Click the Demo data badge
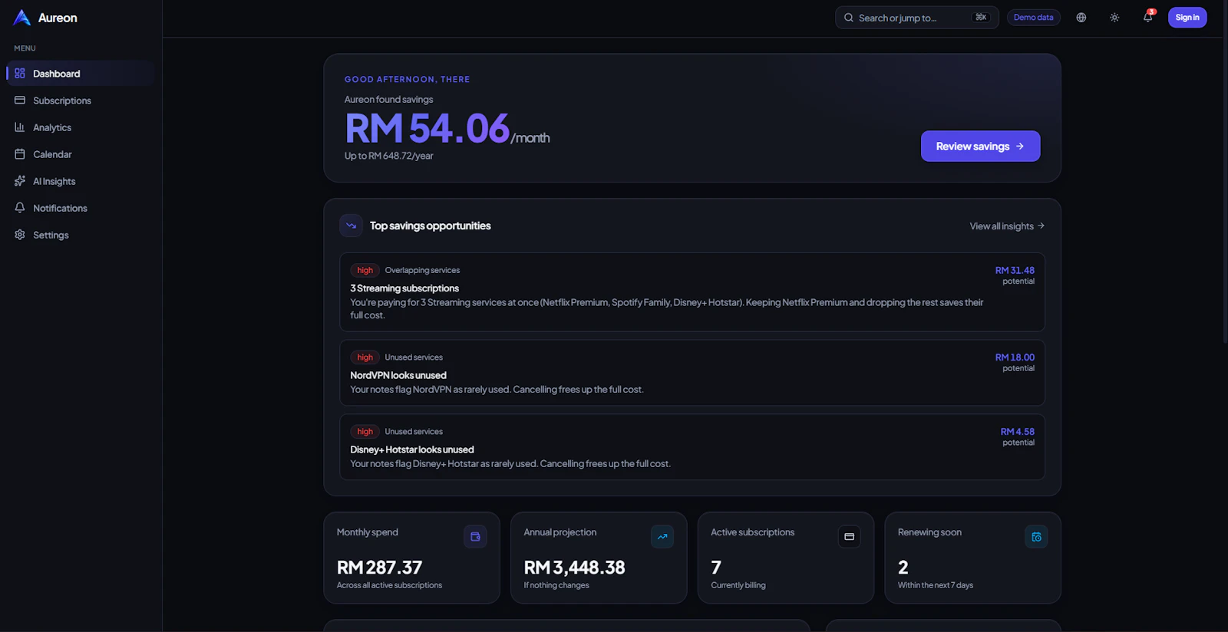1228x632 pixels. pyautogui.click(x=1033, y=18)
